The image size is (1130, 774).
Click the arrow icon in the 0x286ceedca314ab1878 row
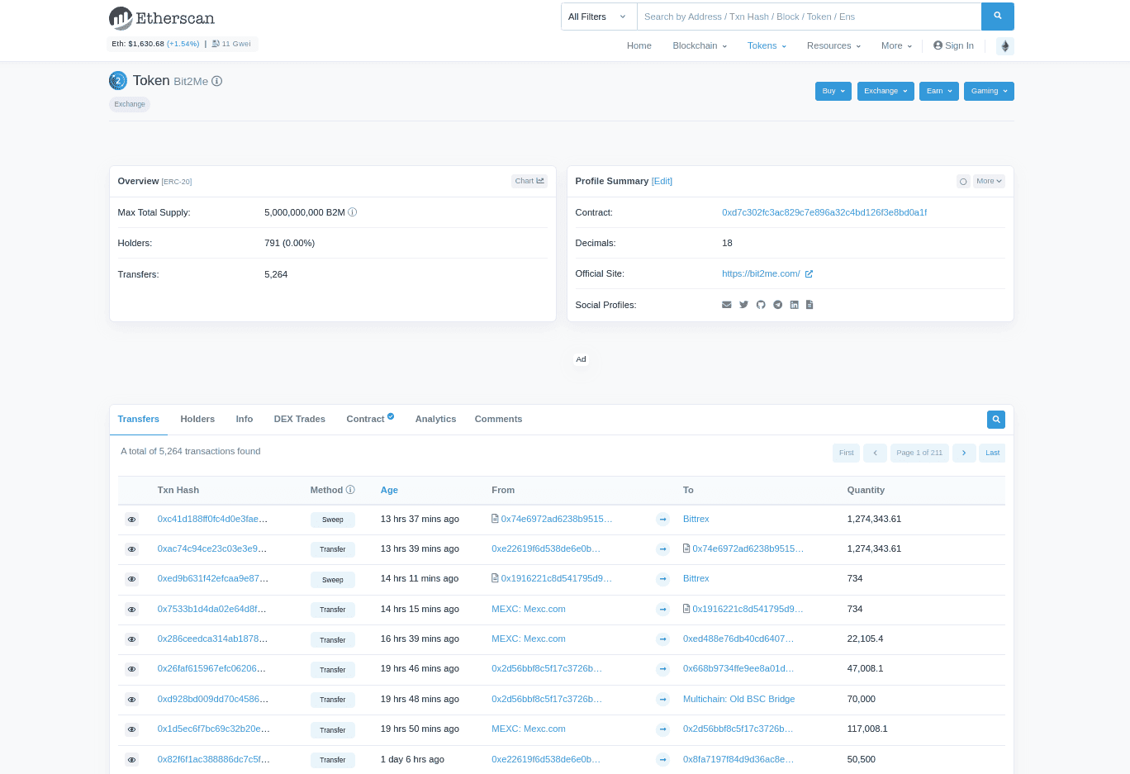pos(662,639)
